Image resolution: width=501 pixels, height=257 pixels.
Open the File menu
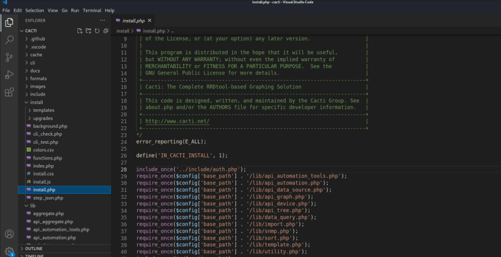pyautogui.click(x=6, y=11)
